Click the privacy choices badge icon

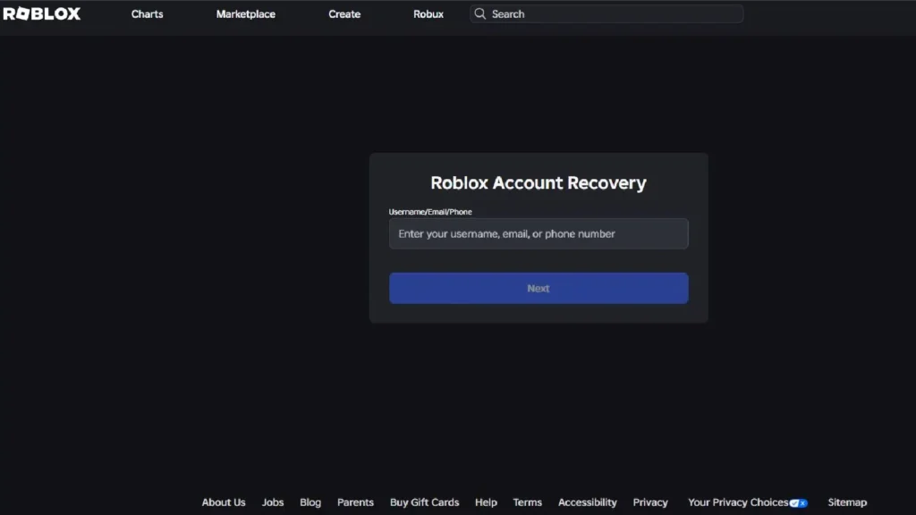pos(798,502)
